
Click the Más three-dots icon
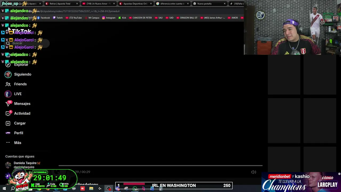[8, 143]
